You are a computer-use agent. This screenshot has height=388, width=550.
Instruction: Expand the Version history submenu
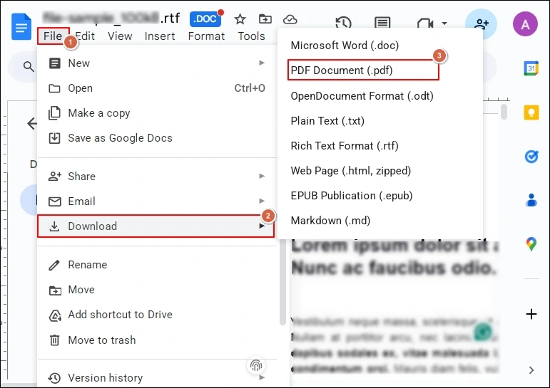pyautogui.click(x=156, y=378)
